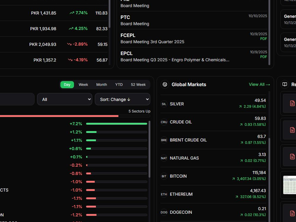Open the Sort: Change dropdown

[123, 99]
